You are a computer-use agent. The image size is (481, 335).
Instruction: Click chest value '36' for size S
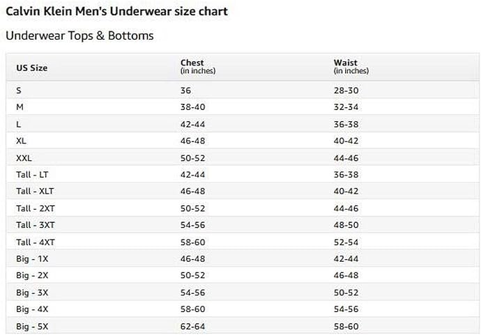185,91
